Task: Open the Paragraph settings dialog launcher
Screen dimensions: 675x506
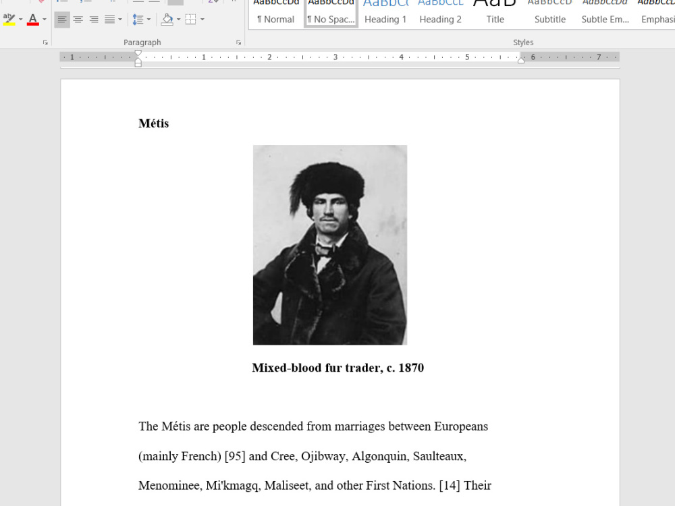Action: 238,43
